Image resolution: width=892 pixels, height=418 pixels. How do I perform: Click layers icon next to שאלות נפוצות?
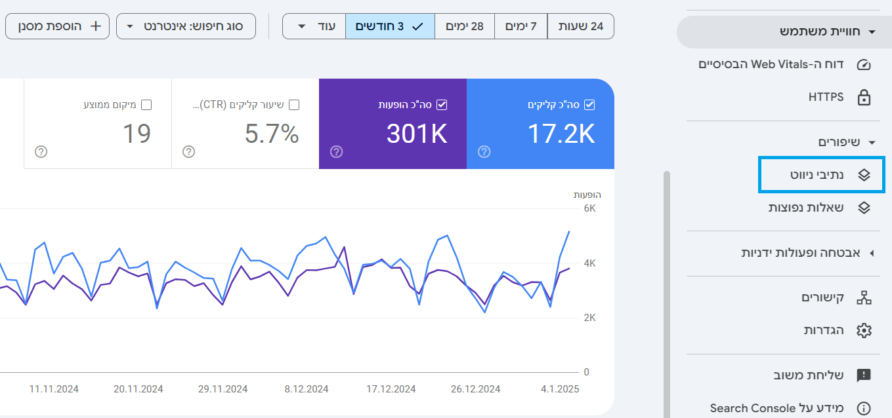click(x=864, y=208)
